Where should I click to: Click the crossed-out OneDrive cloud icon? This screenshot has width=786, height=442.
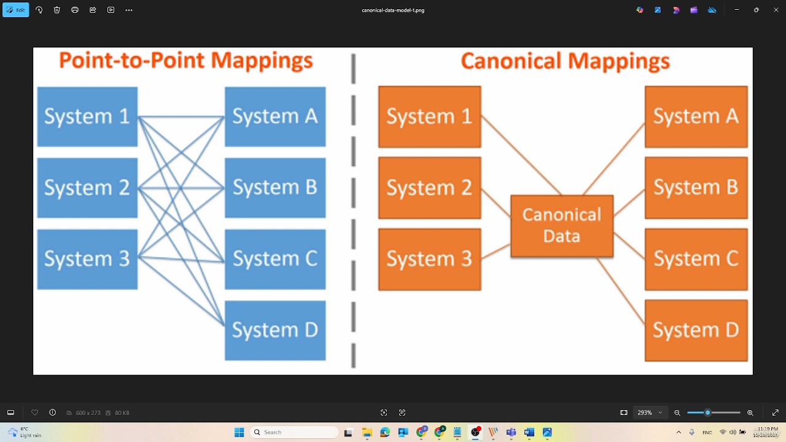pos(712,10)
